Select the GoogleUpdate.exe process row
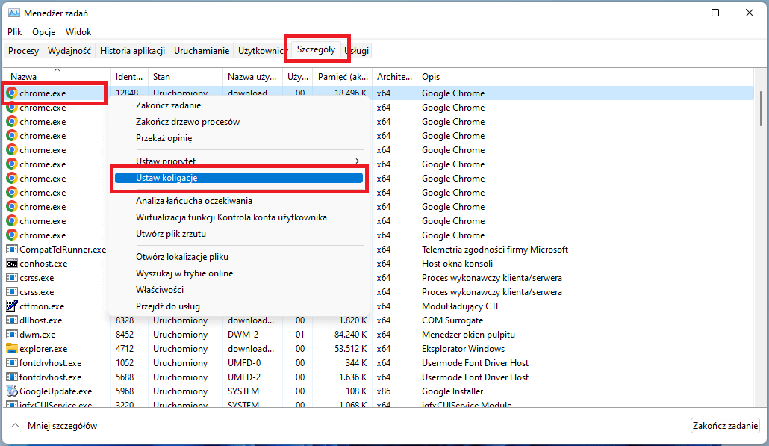This screenshot has width=769, height=446. click(x=379, y=391)
